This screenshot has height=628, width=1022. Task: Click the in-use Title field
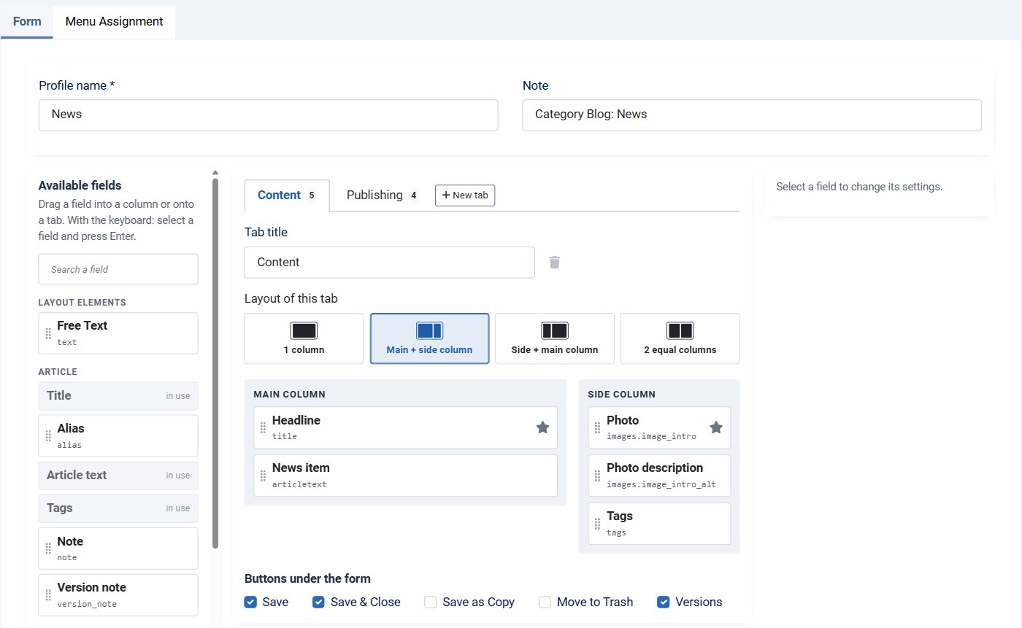pyautogui.click(x=118, y=396)
